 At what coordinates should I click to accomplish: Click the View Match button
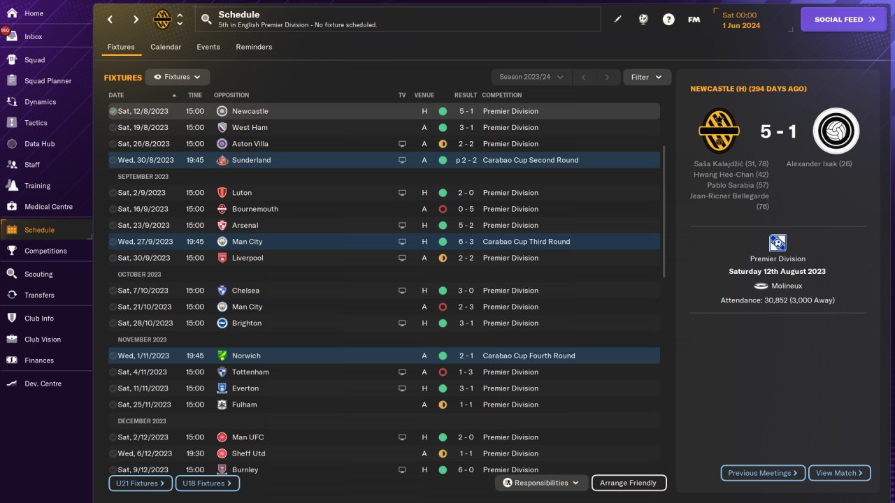click(840, 473)
